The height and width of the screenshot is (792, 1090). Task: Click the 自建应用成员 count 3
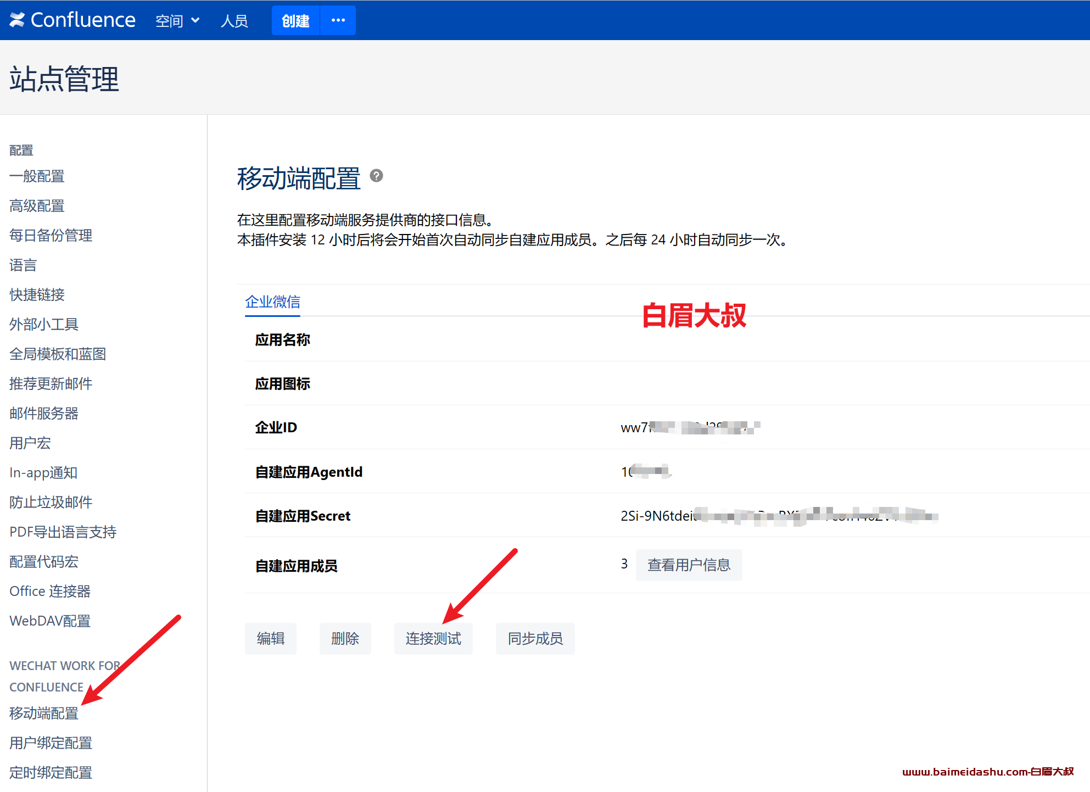[x=624, y=564]
